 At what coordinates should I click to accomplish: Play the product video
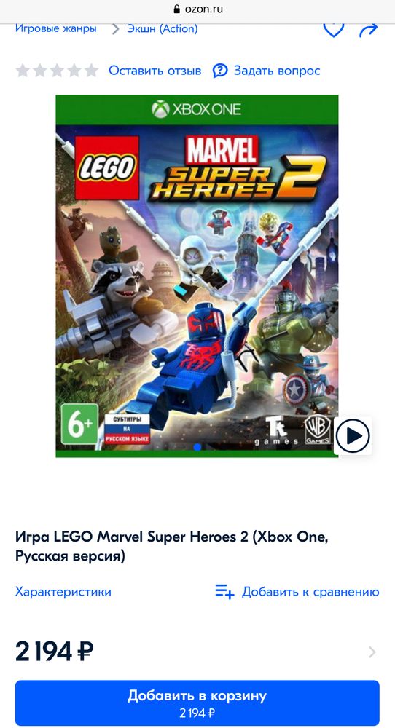pos(352,436)
